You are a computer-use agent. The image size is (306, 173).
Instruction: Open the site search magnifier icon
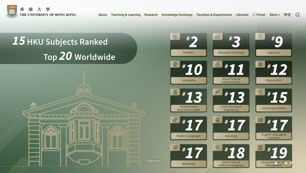click(297, 15)
